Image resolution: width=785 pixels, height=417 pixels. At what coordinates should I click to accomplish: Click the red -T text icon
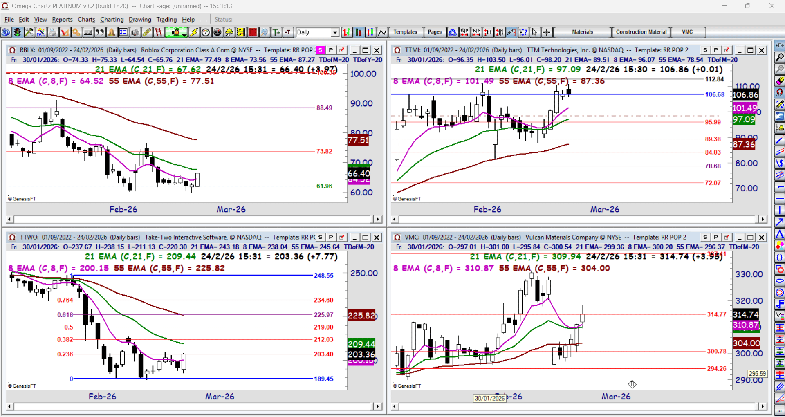tap(288, 32)
